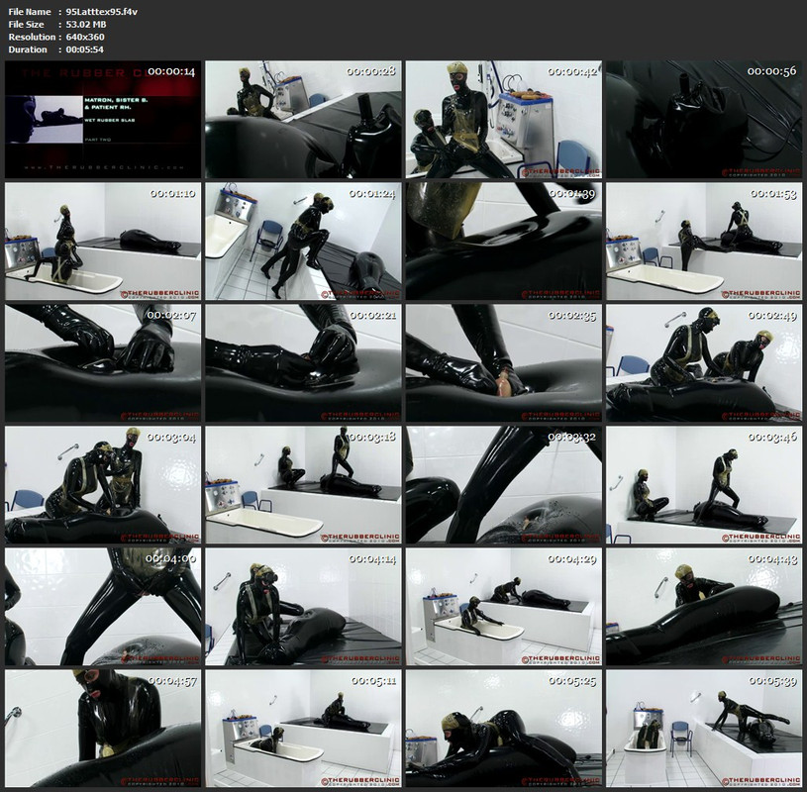The height and width of the screenshot is (792, 807).
Task: Click the thumbnail marked 00:01:39
Action: coord(504,242)
